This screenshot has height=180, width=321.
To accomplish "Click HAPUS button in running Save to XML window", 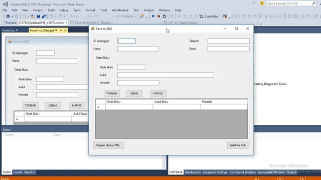I will click(158, 93).
